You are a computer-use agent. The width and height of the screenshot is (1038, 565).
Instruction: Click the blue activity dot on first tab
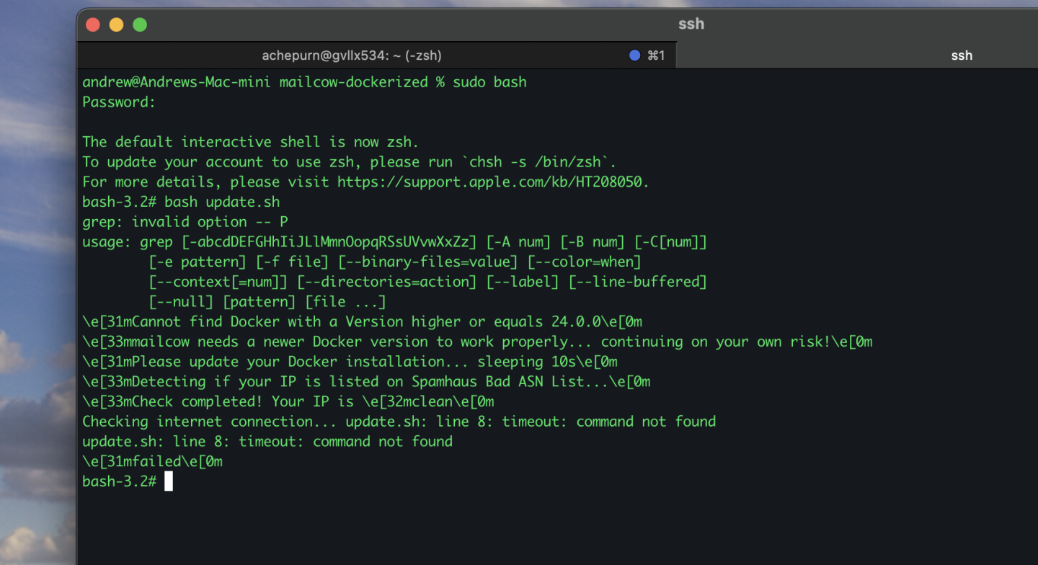(634, 55)
